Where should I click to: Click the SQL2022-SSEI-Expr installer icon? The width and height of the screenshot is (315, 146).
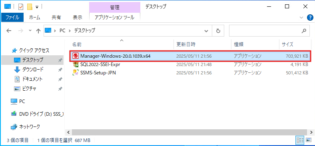click(x=76, y=64)
